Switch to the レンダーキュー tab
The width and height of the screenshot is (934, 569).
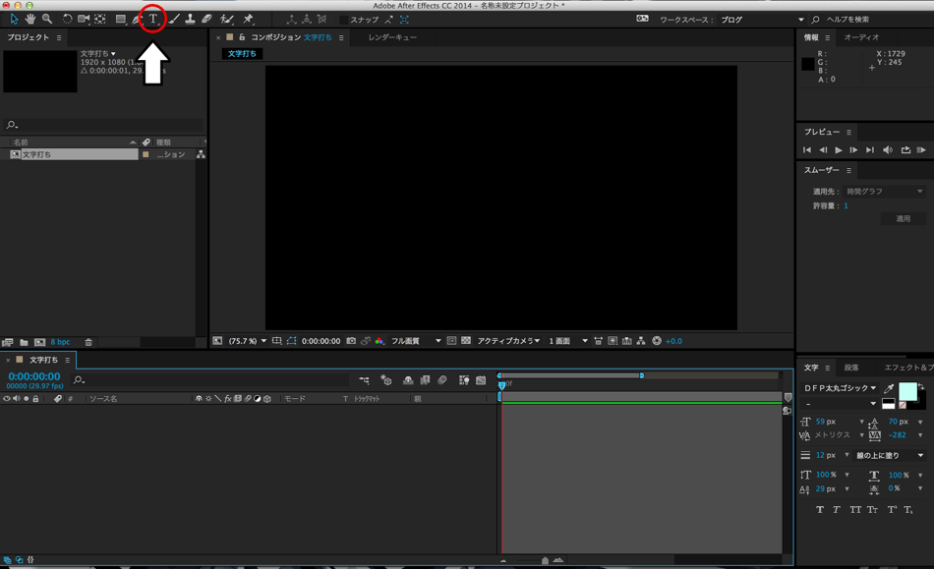[x=392, y=37]
